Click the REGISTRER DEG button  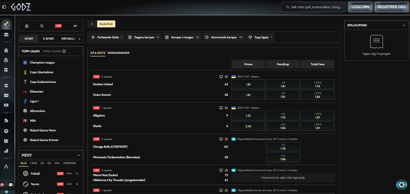click(x=392, y=7)
